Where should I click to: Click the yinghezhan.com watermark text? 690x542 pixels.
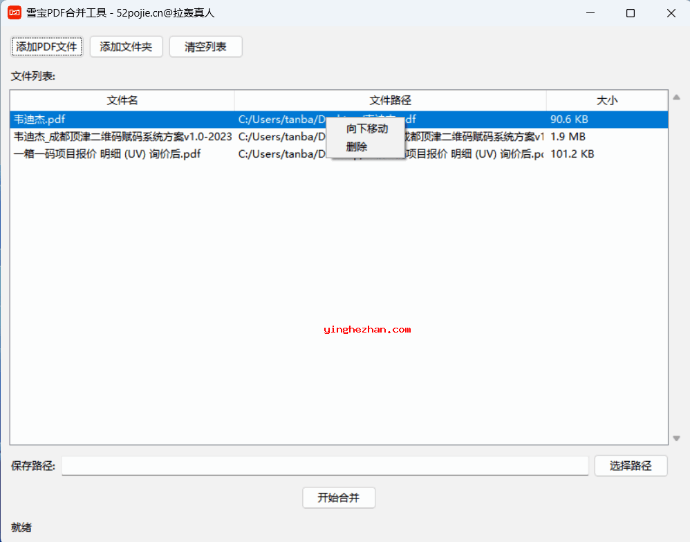coord(369,328)
